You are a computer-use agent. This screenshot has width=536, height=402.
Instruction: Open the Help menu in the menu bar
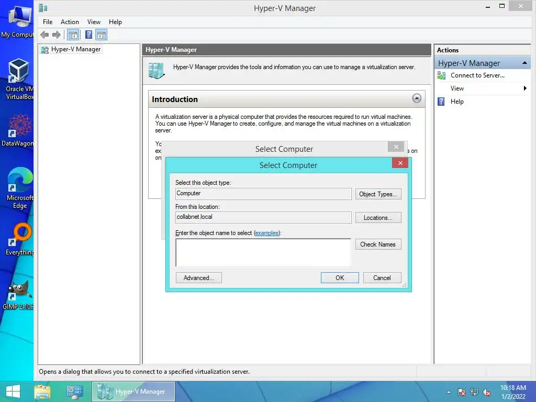[115, 22]
